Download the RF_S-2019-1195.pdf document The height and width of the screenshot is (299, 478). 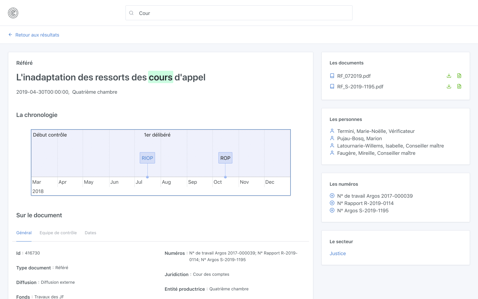[x=449, y=86]
